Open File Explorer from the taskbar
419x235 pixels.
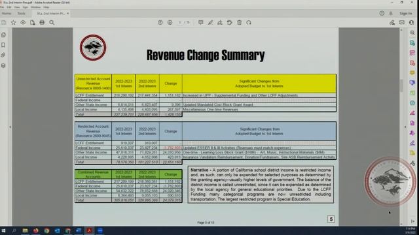(x=25, y=230)
